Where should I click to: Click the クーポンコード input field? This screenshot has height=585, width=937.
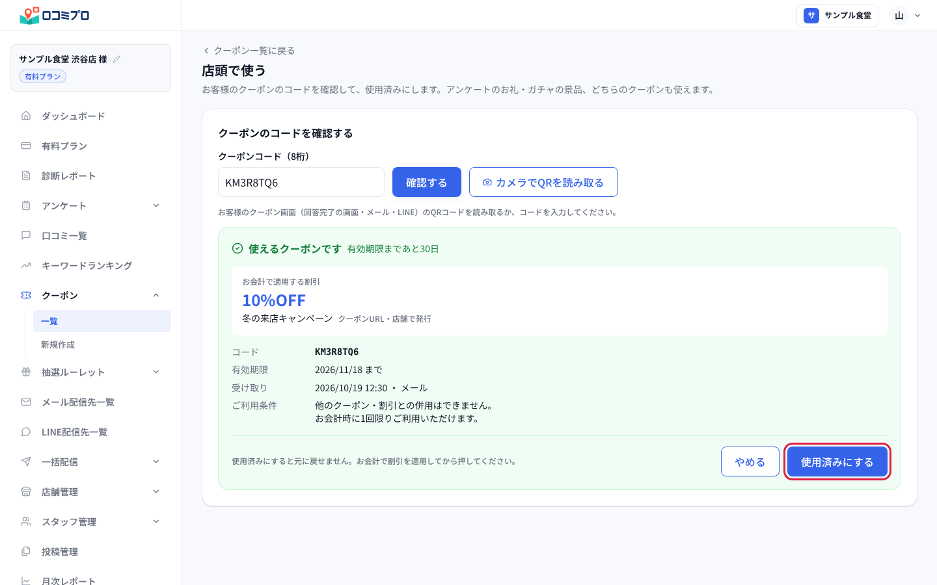click(x=301, y=182)
